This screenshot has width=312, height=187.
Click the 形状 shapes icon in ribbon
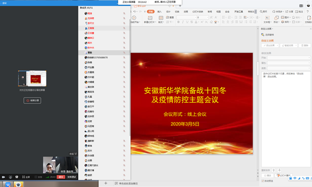tap(276, 18)
